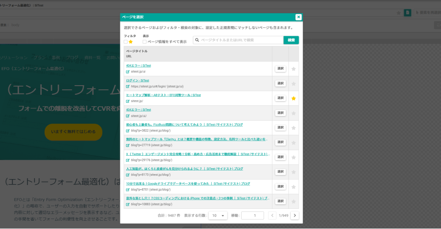Star the Googleドライブ blog row
This screenshot has width=441, height=229.
coord(294,187)
